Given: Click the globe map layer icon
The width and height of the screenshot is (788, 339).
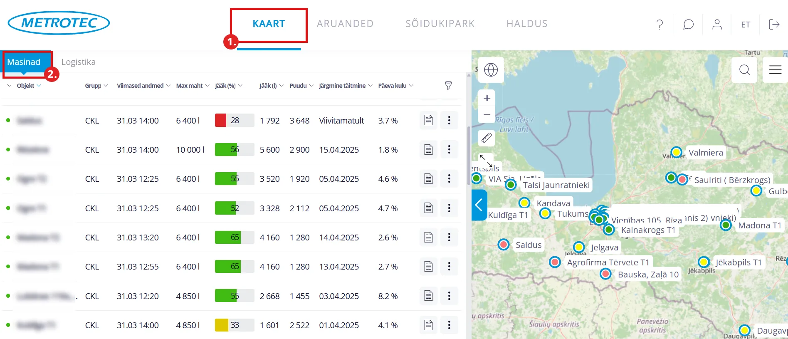Looking at the screenshot, I should tap(491, 70).
